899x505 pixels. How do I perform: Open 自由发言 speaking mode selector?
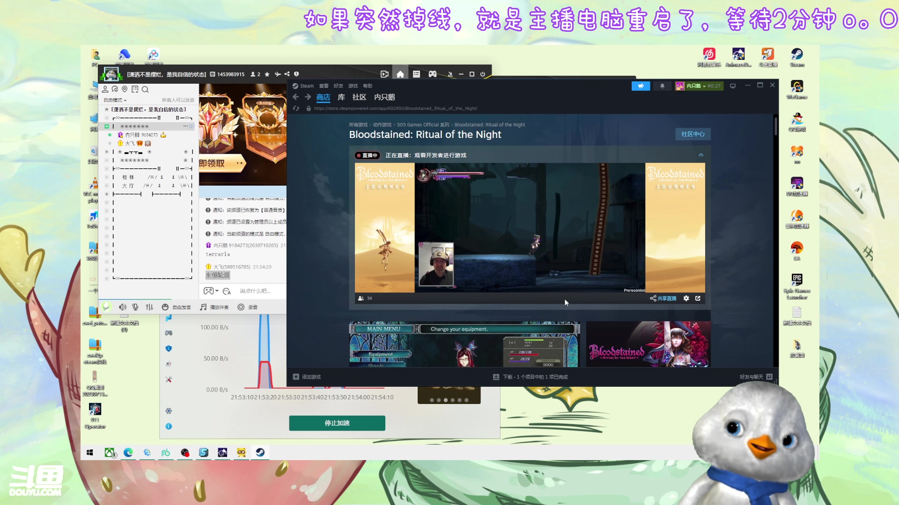177,307
